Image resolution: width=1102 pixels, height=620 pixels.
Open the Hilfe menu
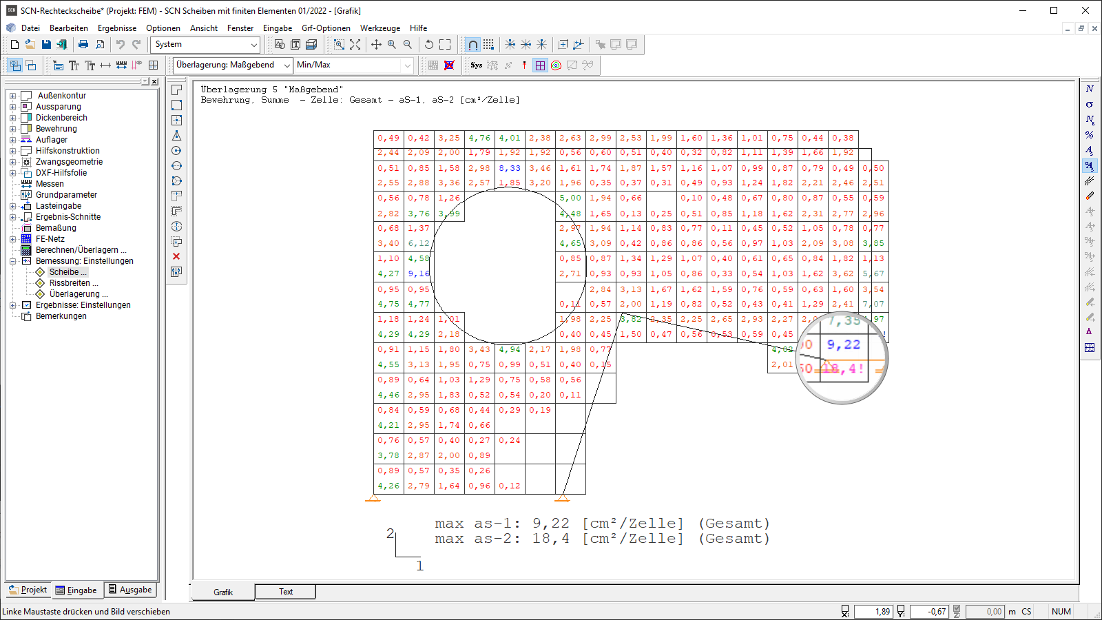[418, 28]
